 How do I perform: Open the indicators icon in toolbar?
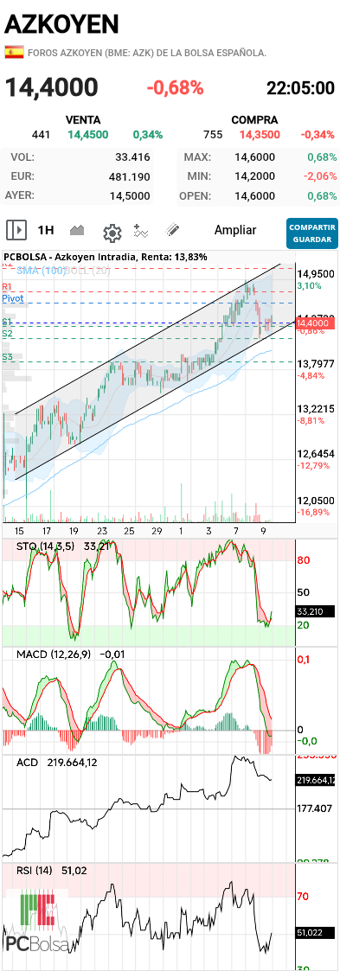tap(142, 231)
